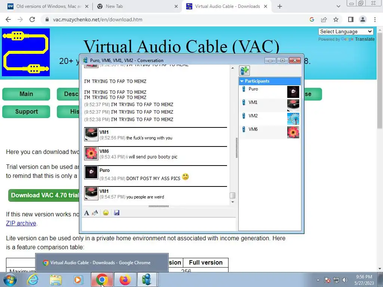
Task: Open the Chrome three-dot menu
Action: click(375, 19)
